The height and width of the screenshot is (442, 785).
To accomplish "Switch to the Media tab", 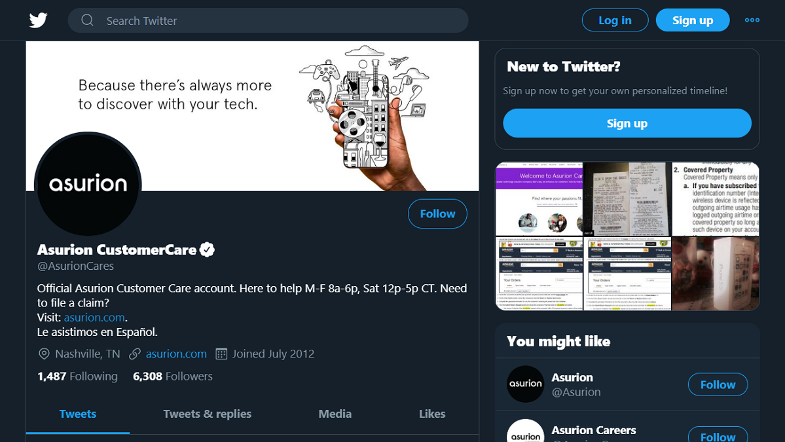I will pos(335,414).
